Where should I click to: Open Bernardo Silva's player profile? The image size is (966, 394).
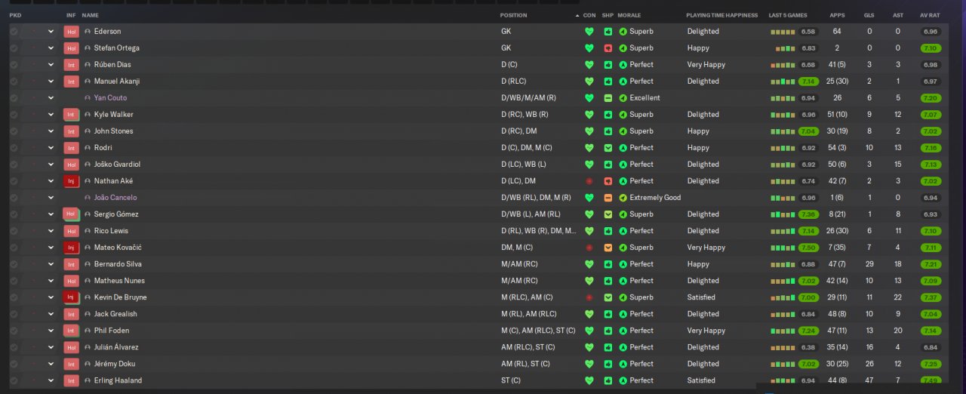116,264
